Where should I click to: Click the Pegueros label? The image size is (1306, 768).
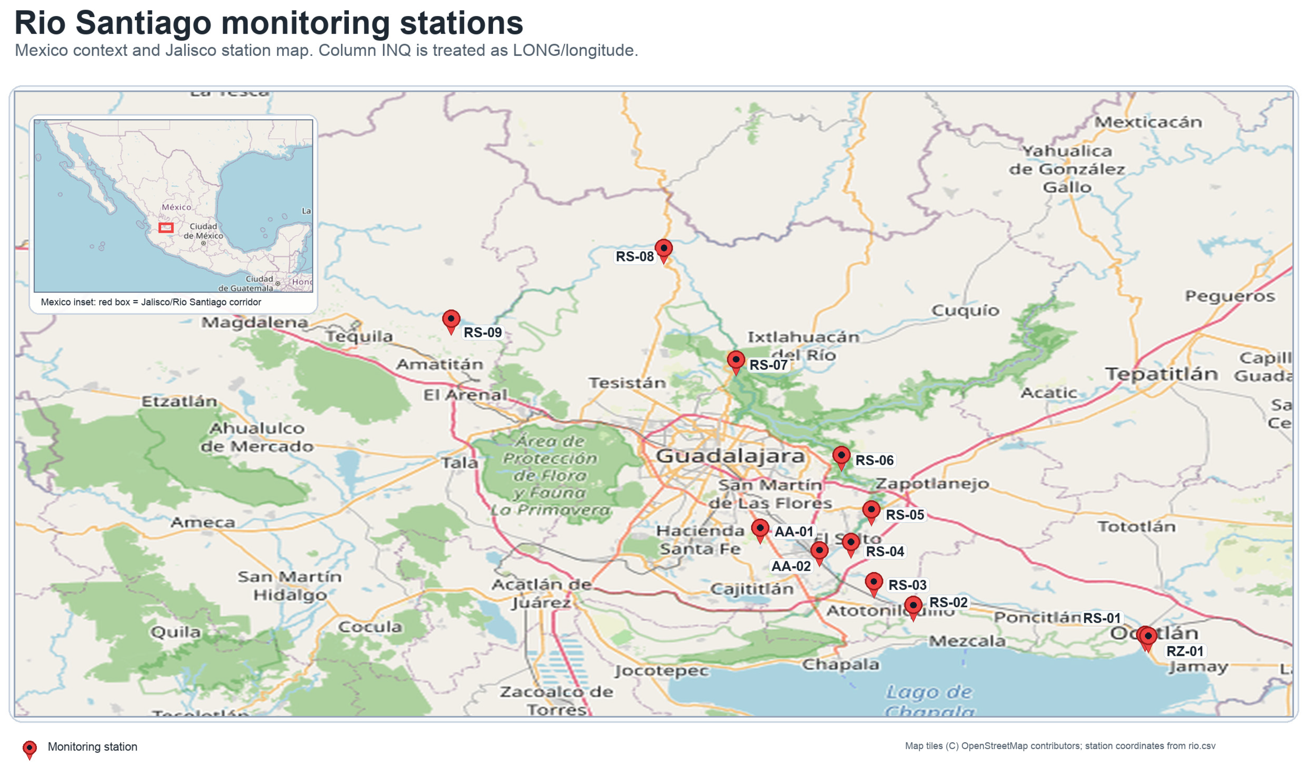pyautogui.click(x=1230, y=297)
